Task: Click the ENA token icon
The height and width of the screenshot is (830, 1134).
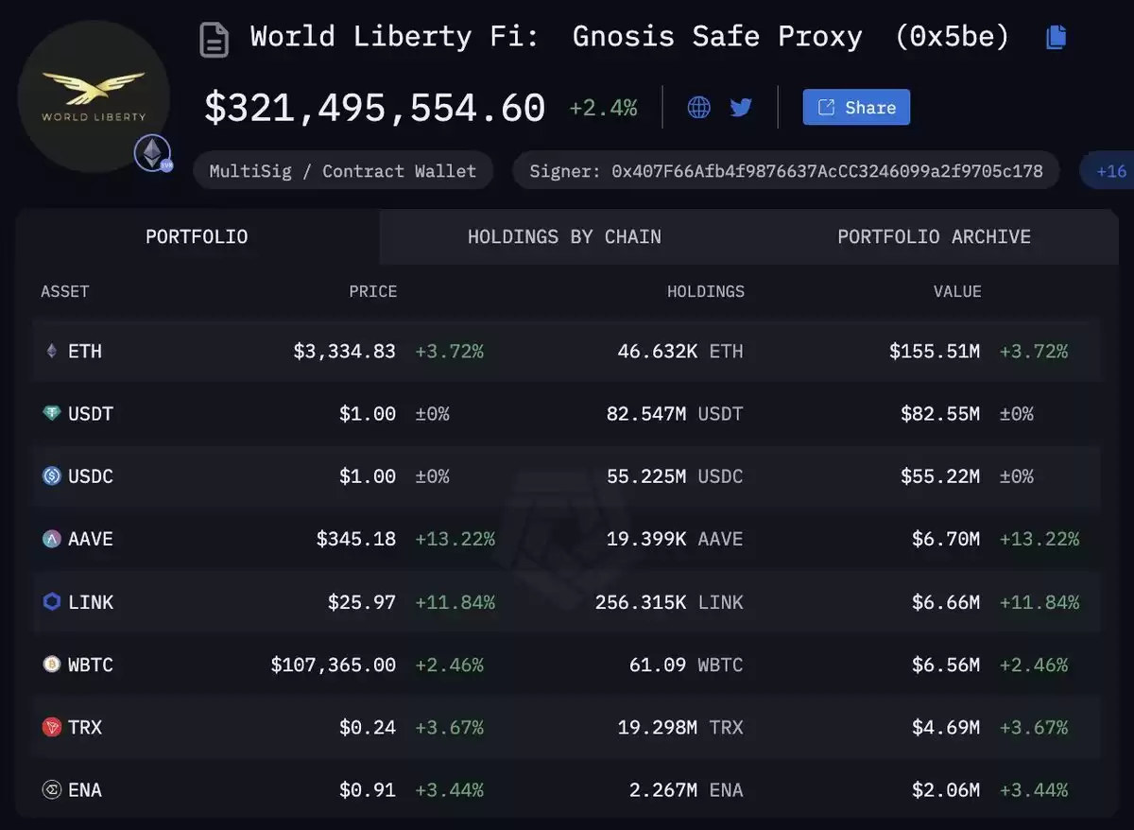Action: click(52, 790)
